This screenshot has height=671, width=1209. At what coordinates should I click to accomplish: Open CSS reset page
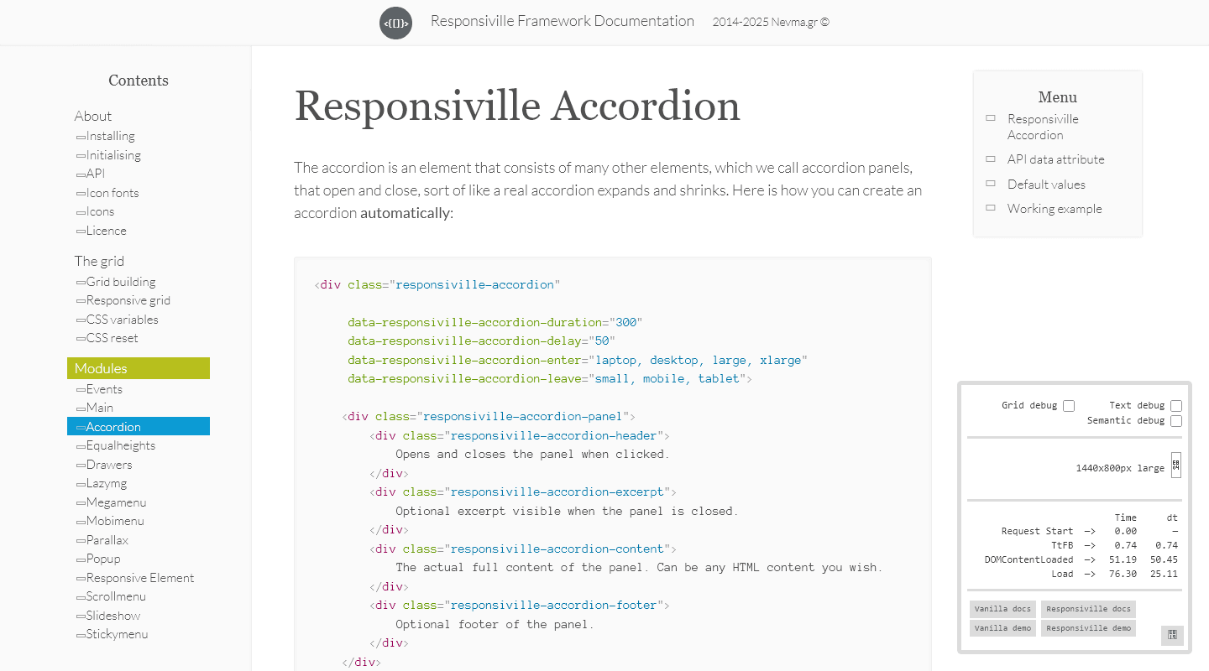pyautogui.click(x=112, y=338)
